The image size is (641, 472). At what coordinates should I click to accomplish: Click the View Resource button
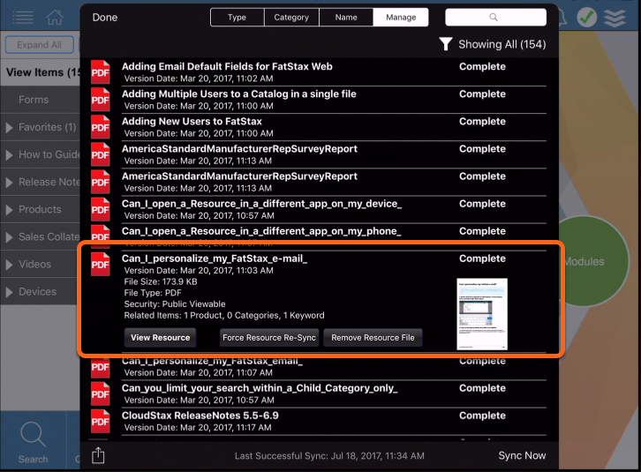pyautogui.click(x=161, y=338)
